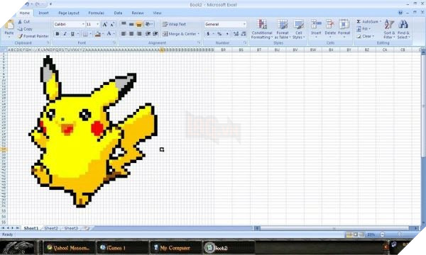Screen dimensions: 426x255
Task: Set Bottom Align for cells
Action: pyautogui.click(x=139, y=24)
